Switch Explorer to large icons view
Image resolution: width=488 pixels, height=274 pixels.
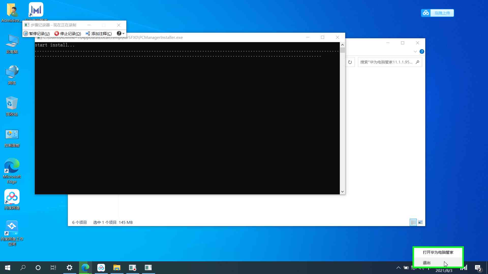point(420,222)
